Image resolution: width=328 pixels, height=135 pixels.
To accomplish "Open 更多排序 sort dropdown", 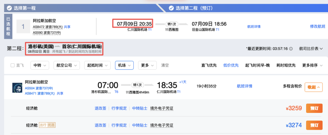I will pos(313,65).
